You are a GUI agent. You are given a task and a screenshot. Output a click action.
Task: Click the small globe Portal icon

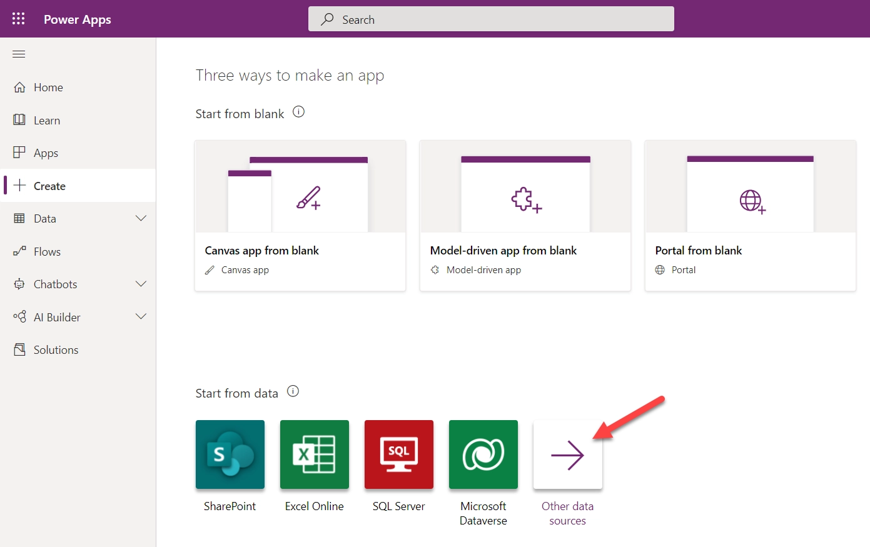click(660, 270)
